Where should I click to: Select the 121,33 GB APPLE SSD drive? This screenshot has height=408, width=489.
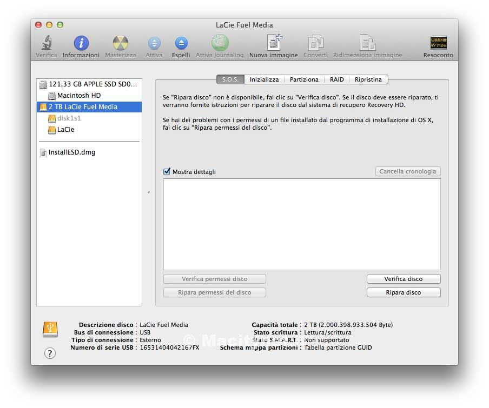pyautogui.click(x=89, y=84)
